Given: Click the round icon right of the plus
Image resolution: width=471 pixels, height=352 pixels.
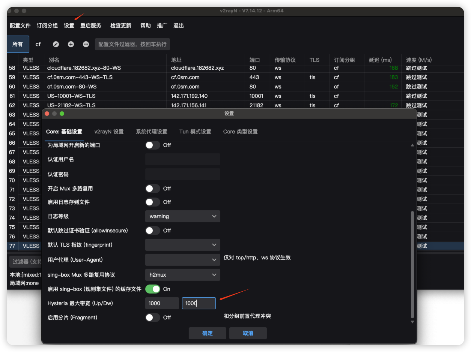Looking at the screenshot, I should pyautogui.click(x=86, y=44).
